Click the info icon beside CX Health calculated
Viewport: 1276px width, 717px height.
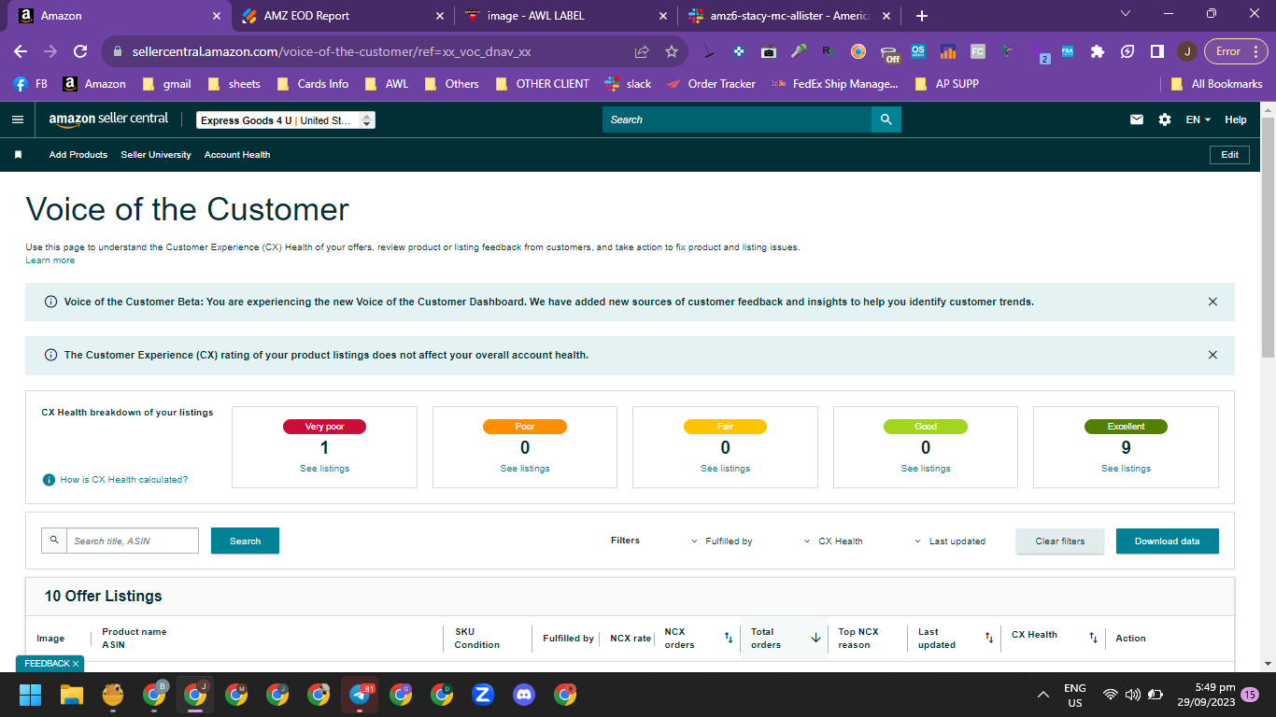49,480
